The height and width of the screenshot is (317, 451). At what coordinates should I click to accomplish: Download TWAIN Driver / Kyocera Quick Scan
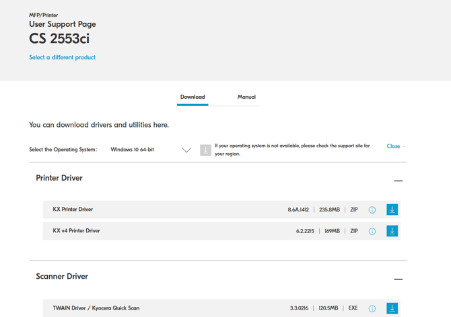point(392,308)
